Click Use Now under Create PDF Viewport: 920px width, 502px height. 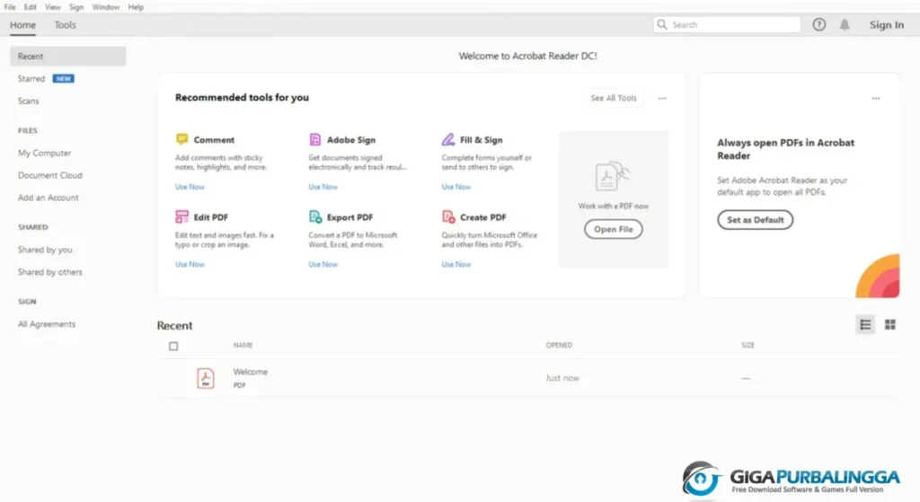[456, 264]
